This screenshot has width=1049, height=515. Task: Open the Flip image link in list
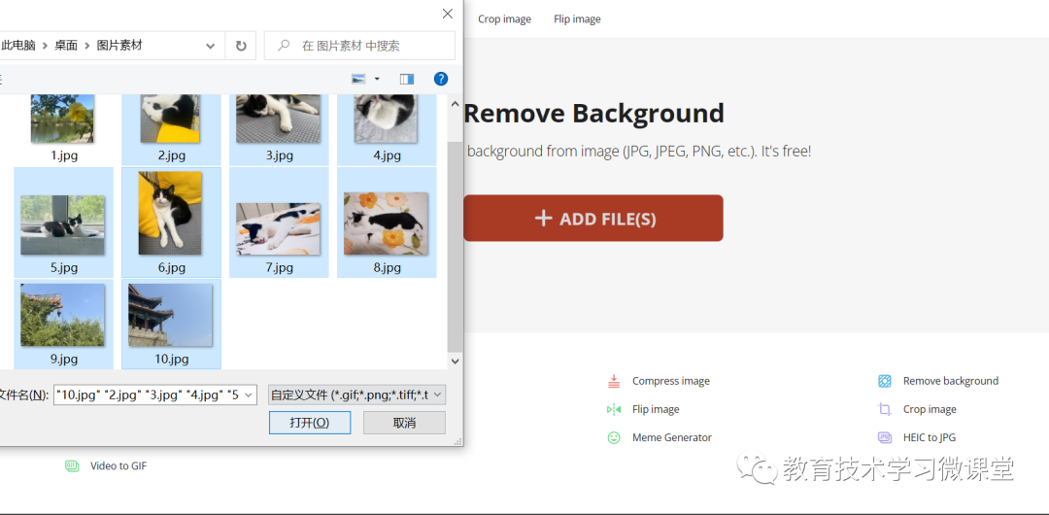click(x=656, y=409)
